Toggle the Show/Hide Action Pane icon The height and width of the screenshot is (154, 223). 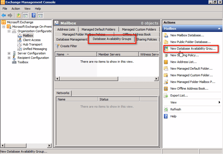pyautogui.click(x=40, y=15)
